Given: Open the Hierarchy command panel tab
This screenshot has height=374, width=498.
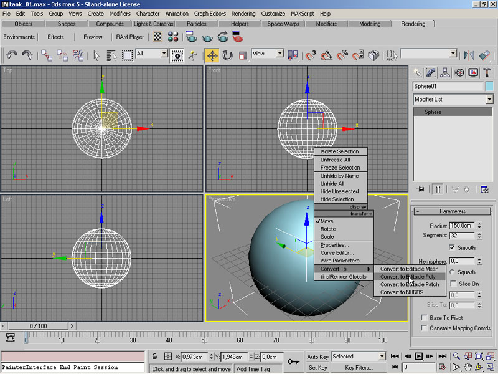Looking at the screenshot, I should click(x=446, y=73).
